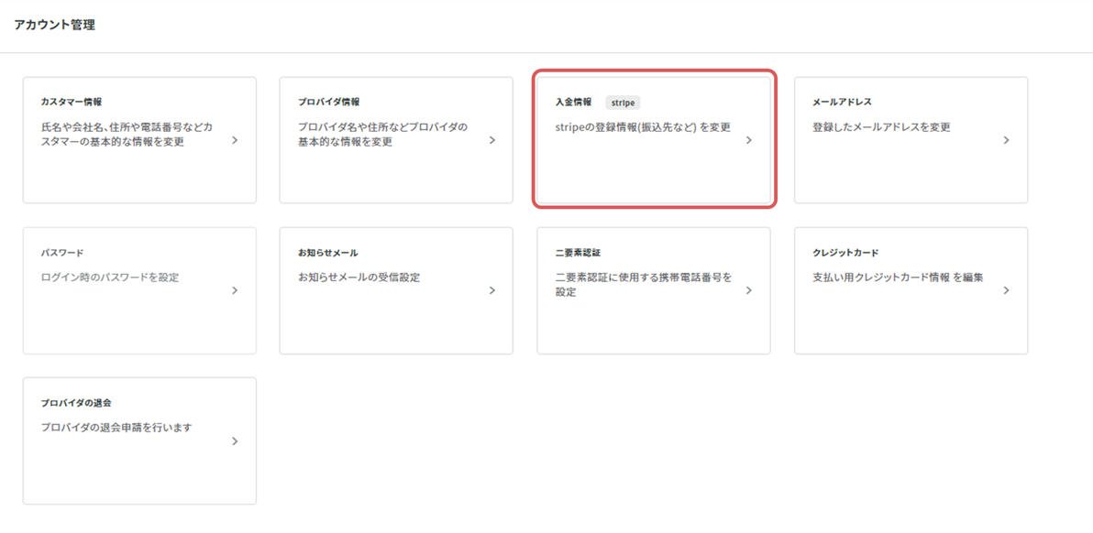Open the カスタマー情報 card

tap(139, 140)
